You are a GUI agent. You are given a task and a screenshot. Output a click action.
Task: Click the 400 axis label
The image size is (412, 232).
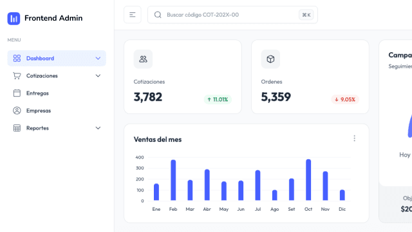point(140,157)
